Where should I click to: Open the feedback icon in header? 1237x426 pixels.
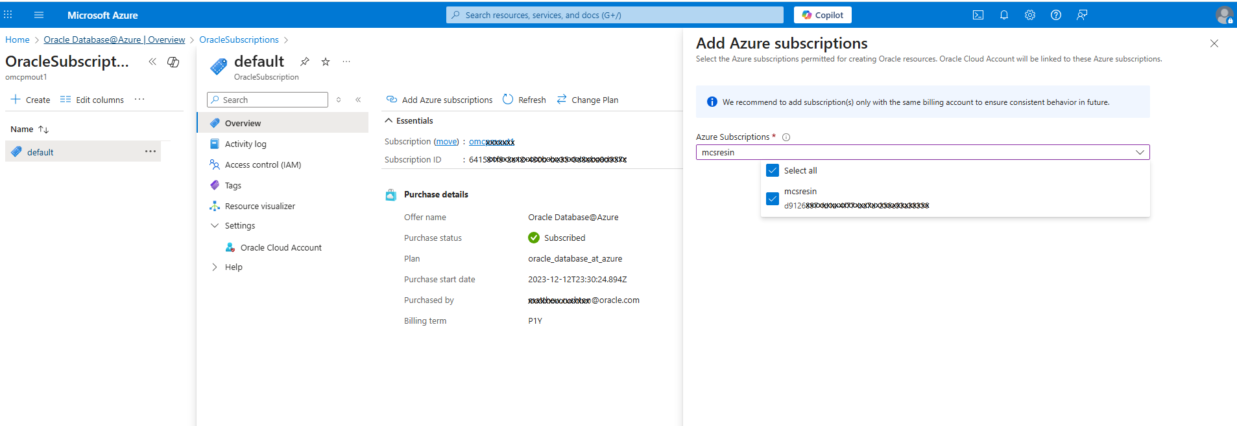coord(1081,15)
